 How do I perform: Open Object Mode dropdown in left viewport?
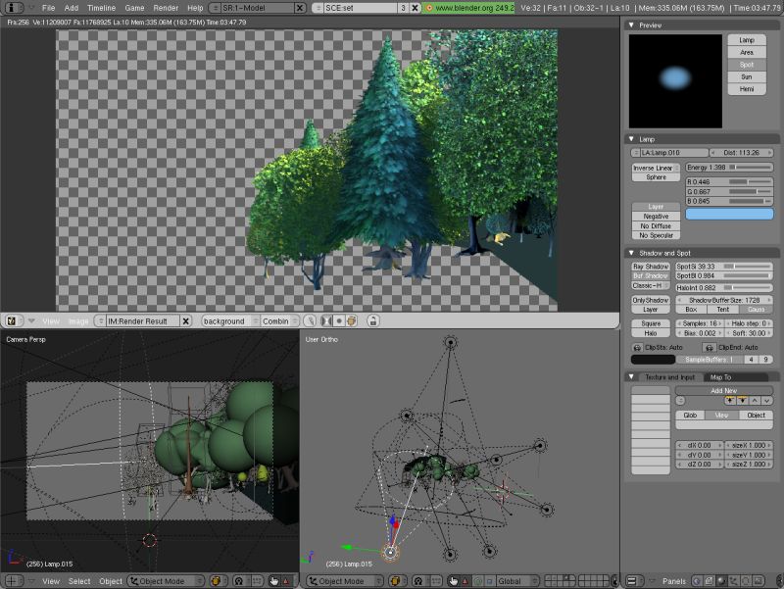tap(165, 581)
